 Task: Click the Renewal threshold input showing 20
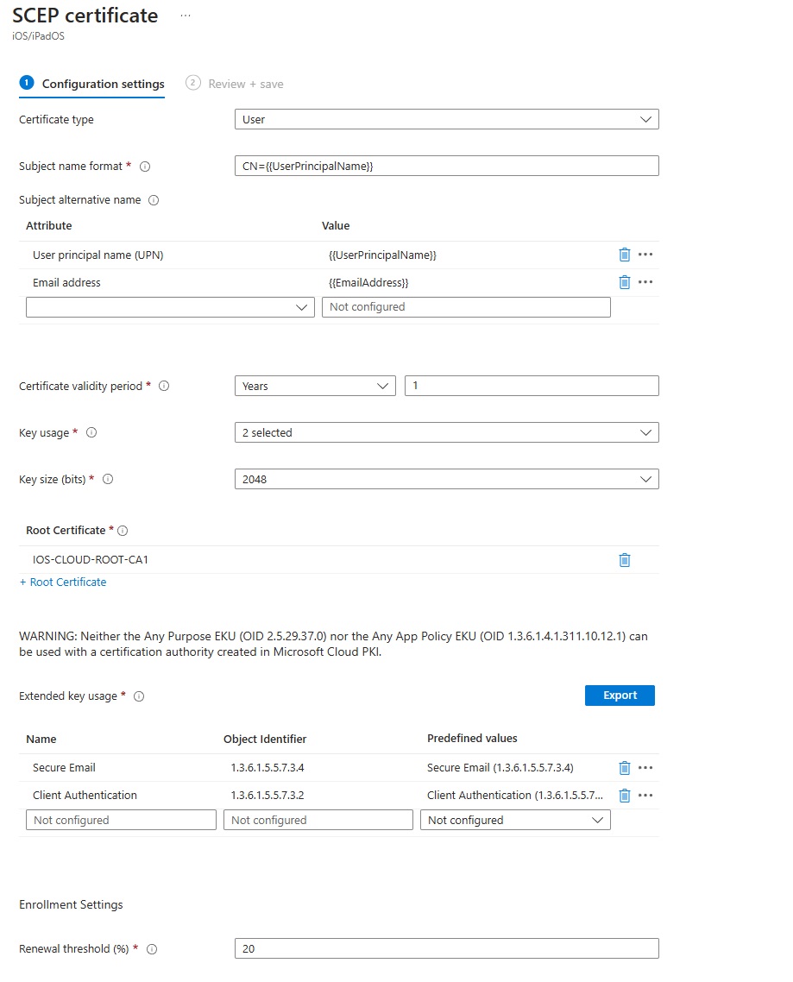pos(446,947)
